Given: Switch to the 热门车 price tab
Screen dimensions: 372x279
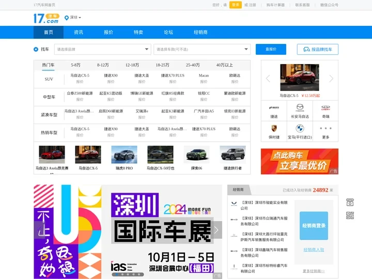Looking at the screenshot, I should [x=48, y=65].
